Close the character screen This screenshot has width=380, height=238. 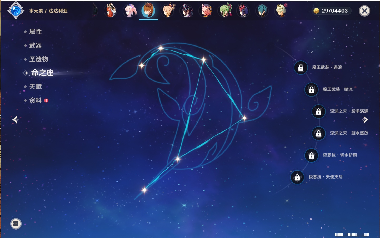coord(364,11)
